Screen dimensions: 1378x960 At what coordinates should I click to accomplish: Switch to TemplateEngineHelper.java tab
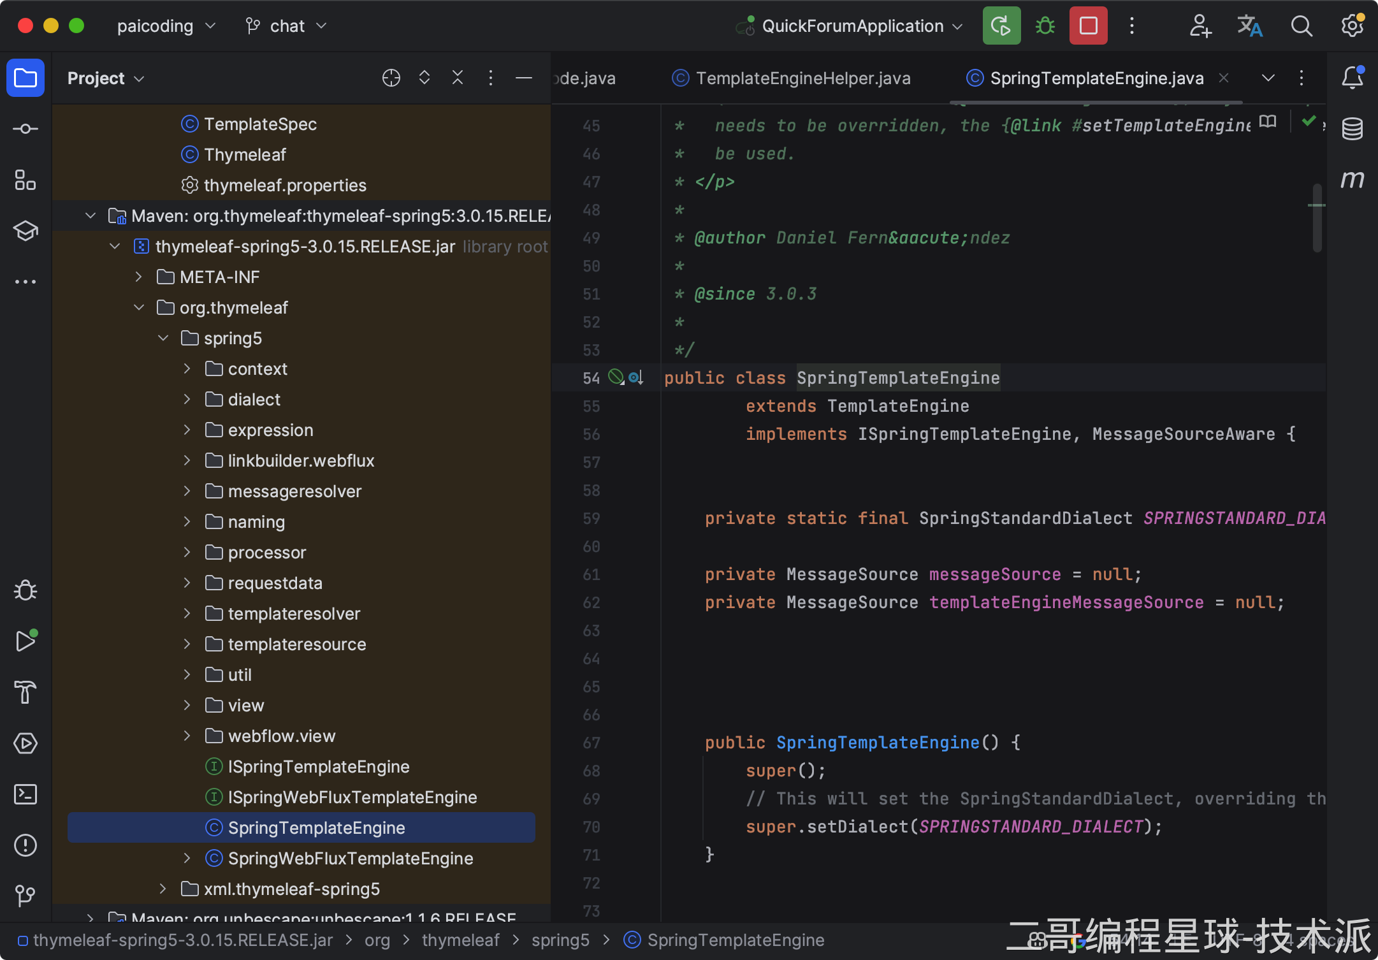point(802,78)
